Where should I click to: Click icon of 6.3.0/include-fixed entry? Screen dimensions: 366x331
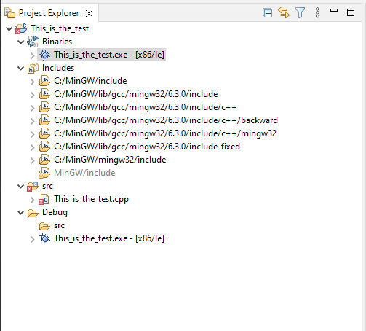point(44,147)
